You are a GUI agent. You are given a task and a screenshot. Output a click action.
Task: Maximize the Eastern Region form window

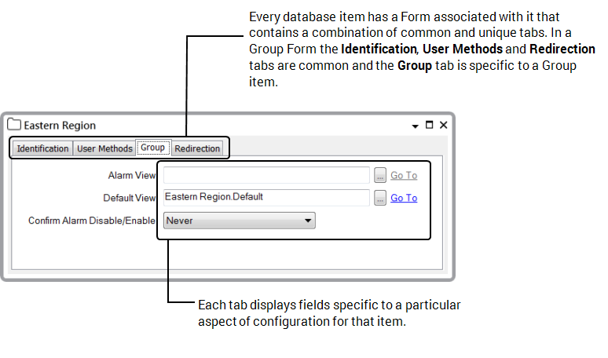point(429,125)
